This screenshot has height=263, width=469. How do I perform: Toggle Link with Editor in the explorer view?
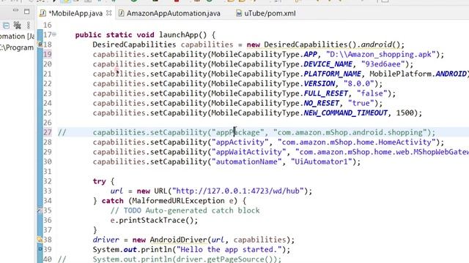pos(18,26)
